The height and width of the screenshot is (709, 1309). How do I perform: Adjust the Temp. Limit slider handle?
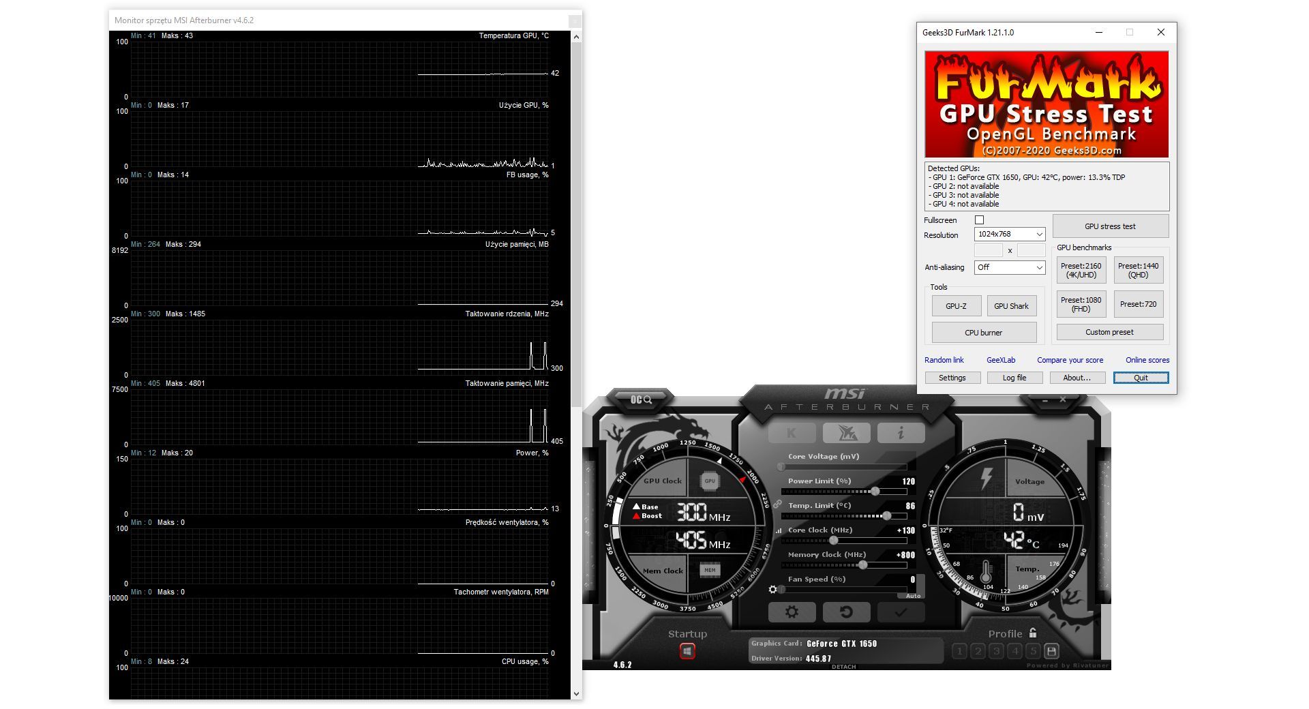886,515
